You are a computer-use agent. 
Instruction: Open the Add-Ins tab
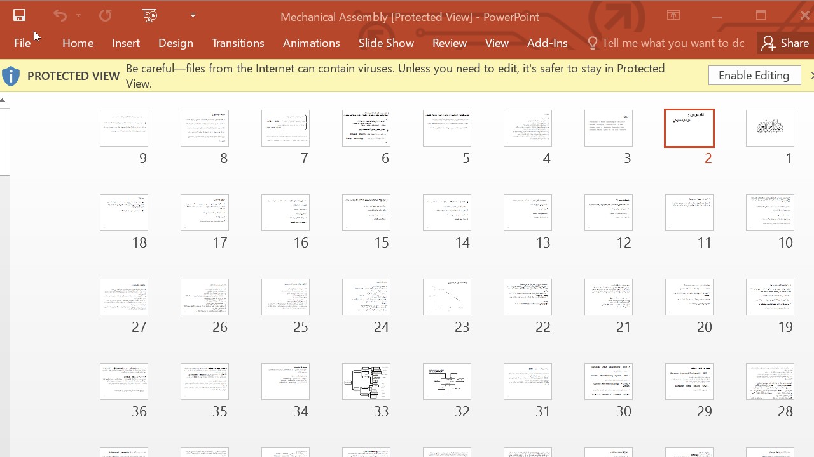coord(547,43)
